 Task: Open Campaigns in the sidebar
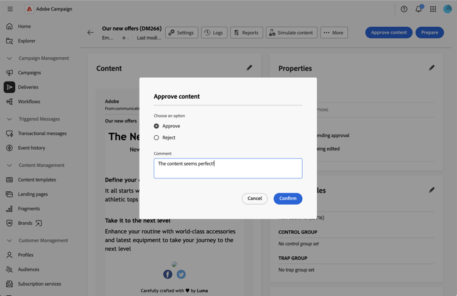click(x=29, y=72)
